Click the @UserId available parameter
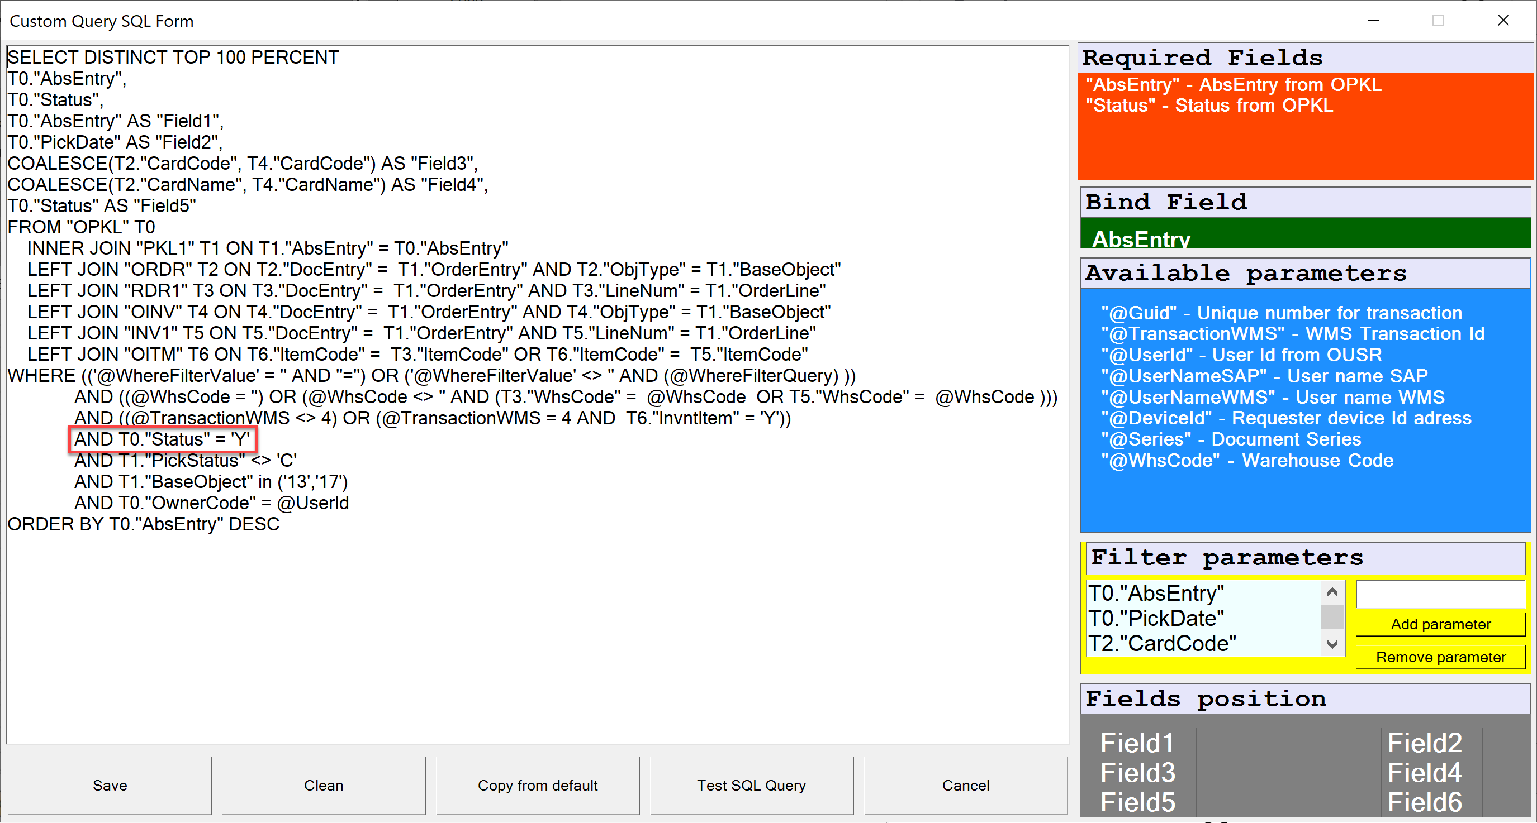The height and width of the screenshot is (823, 1537). tap(1241, 355)
